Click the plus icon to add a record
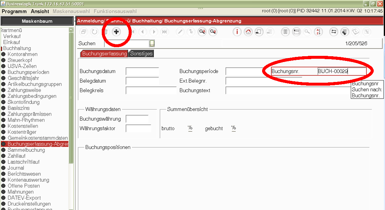This screenshot has width=385, height=210. click(116, 32)
